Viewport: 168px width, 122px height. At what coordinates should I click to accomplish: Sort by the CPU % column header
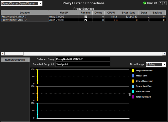coord(111,13)
